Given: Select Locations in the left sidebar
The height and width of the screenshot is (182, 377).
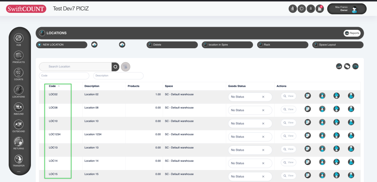Looking at the screenshot, I should pos(19,92).
